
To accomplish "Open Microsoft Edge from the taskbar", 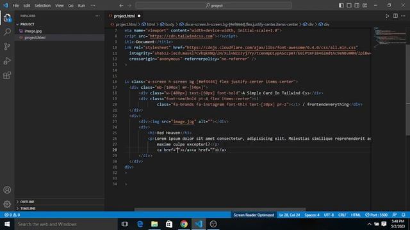I will [140, 224].
